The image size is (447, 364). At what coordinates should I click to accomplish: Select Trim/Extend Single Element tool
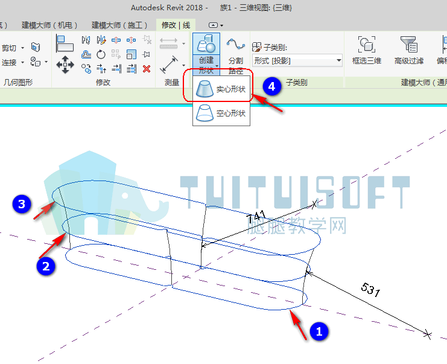coord(116,69)
